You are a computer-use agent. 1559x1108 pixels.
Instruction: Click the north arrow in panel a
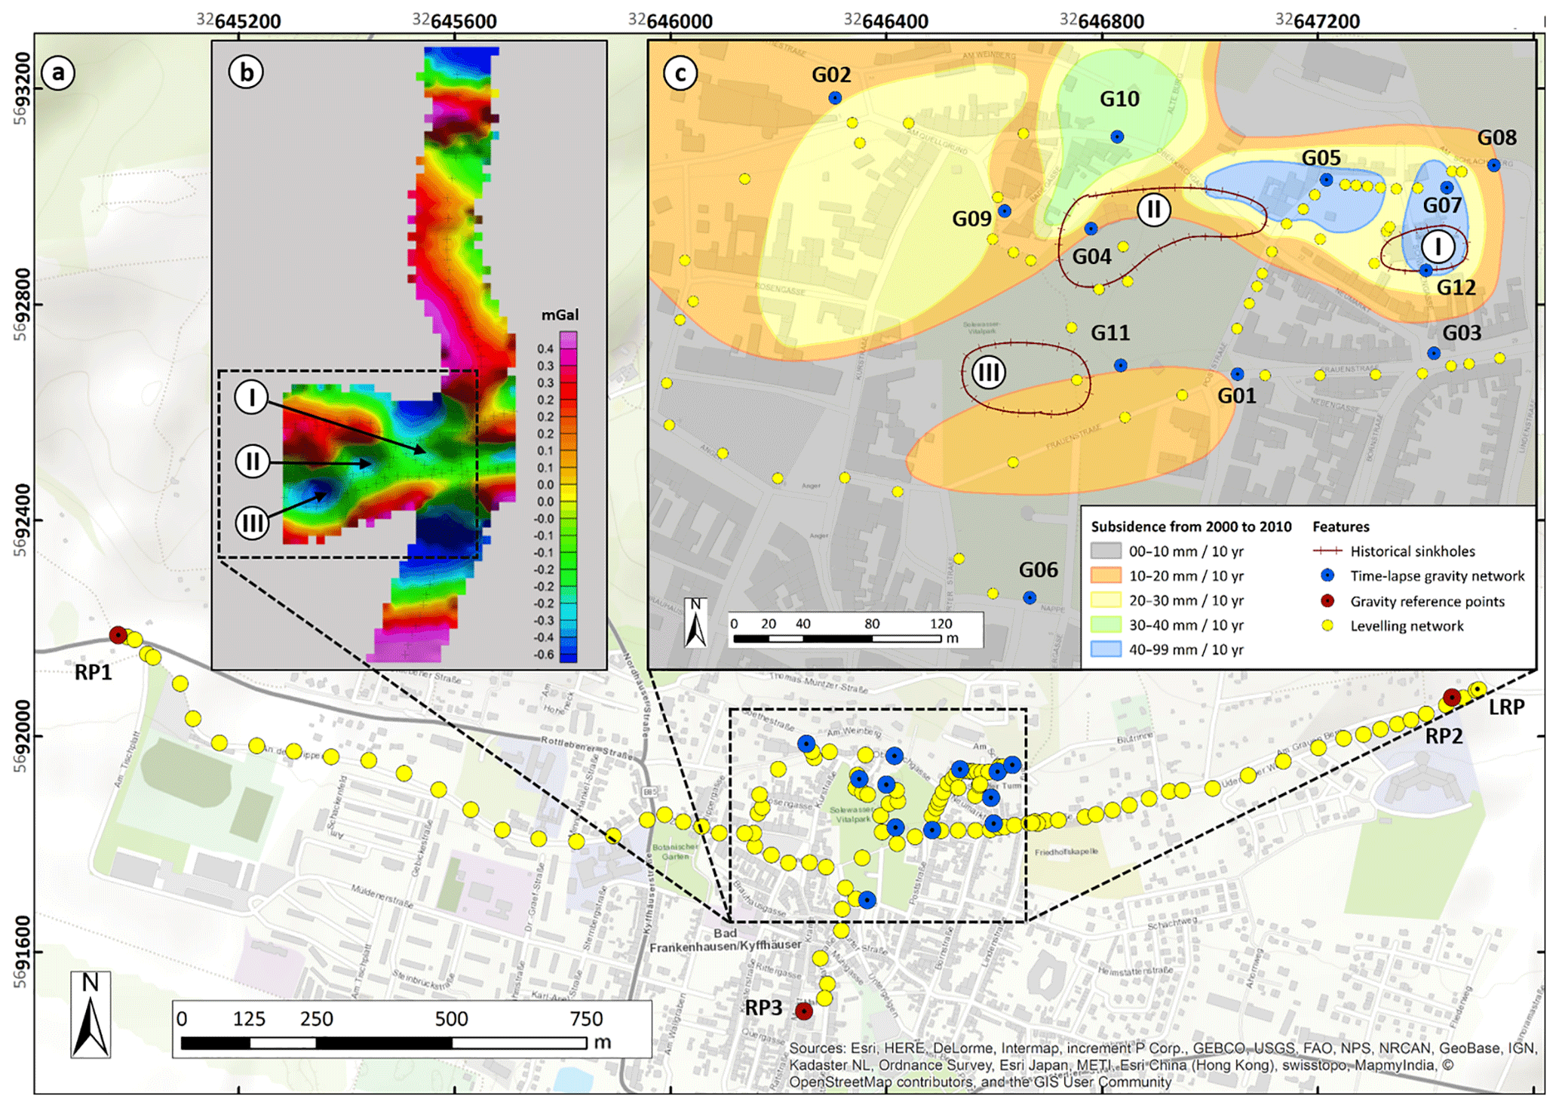(x=91, y=1014)
